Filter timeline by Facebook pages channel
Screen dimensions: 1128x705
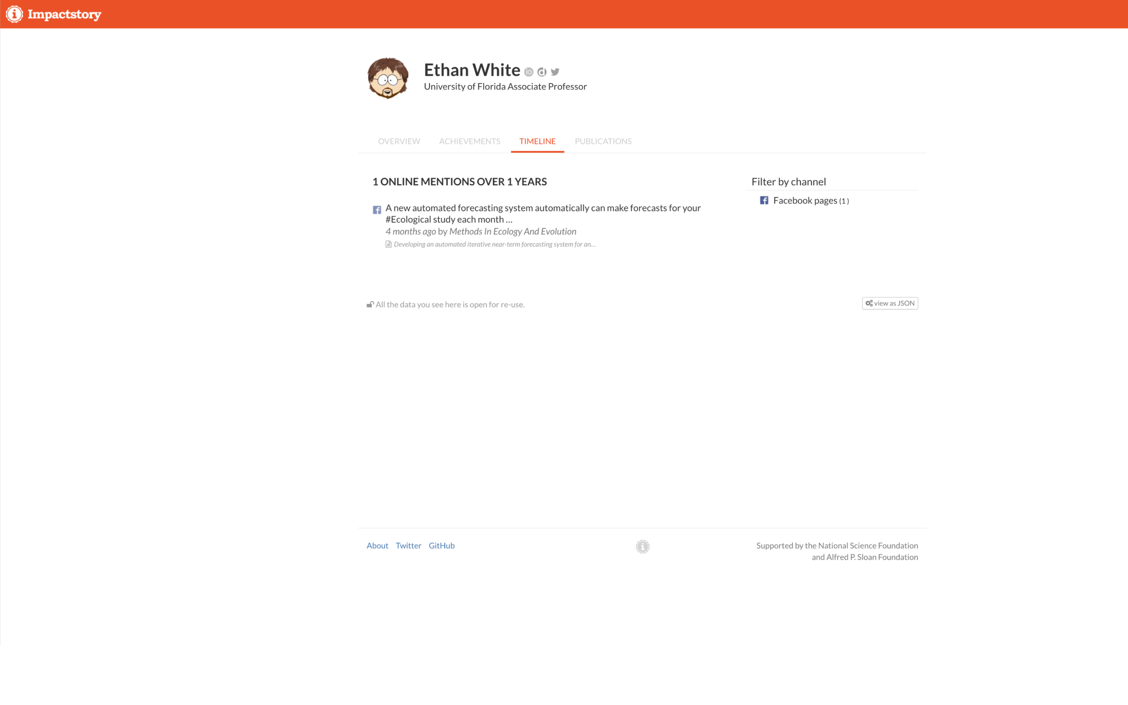[x=805, y=201]
